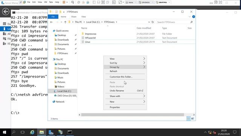The image size is (241, 136).
Task: Click Local Disk (C:) in breadcrumb
Action: coord(93,22)
